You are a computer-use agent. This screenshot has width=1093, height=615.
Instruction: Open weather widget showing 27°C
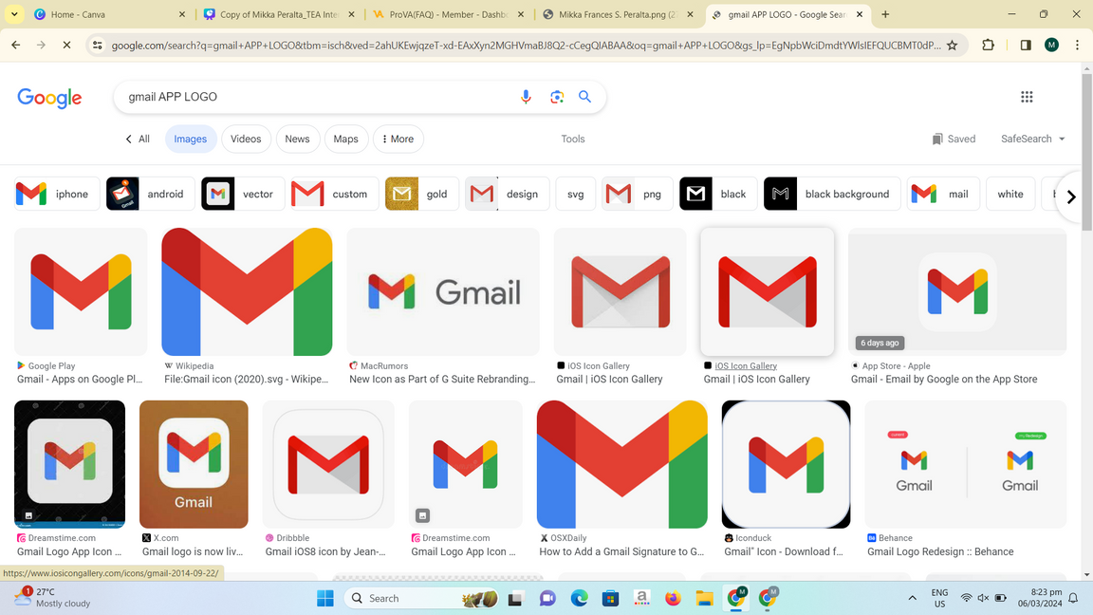[53, 598]
